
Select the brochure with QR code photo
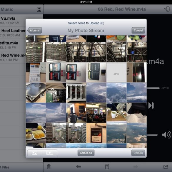point(36,72)
